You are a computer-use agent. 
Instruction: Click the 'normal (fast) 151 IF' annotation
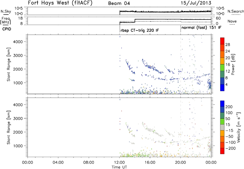(201, 27)
